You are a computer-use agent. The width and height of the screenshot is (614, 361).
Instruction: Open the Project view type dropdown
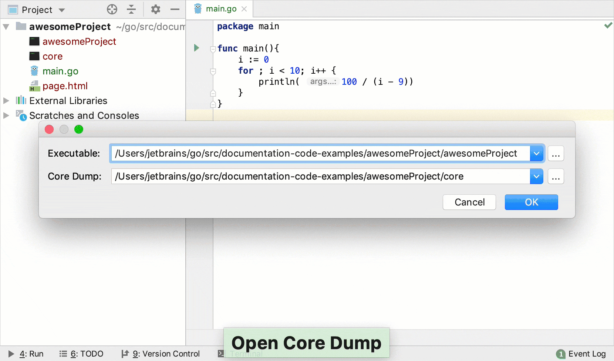tap(62, 10)
